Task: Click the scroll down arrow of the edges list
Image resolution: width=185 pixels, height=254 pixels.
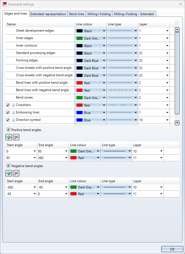Action: click(x=177, y=123)
